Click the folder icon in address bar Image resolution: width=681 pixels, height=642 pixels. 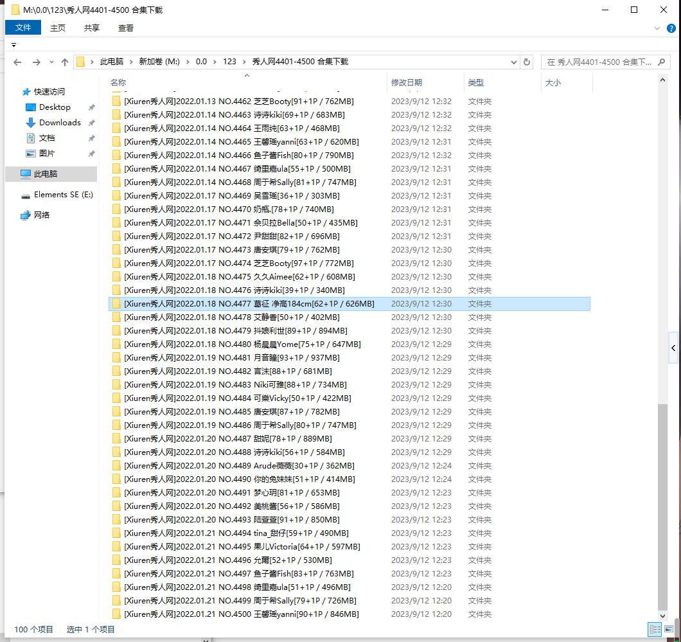pyautogui.click(x=80, y=62)
